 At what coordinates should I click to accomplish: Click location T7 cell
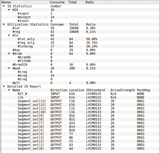(x=71, y=134)
